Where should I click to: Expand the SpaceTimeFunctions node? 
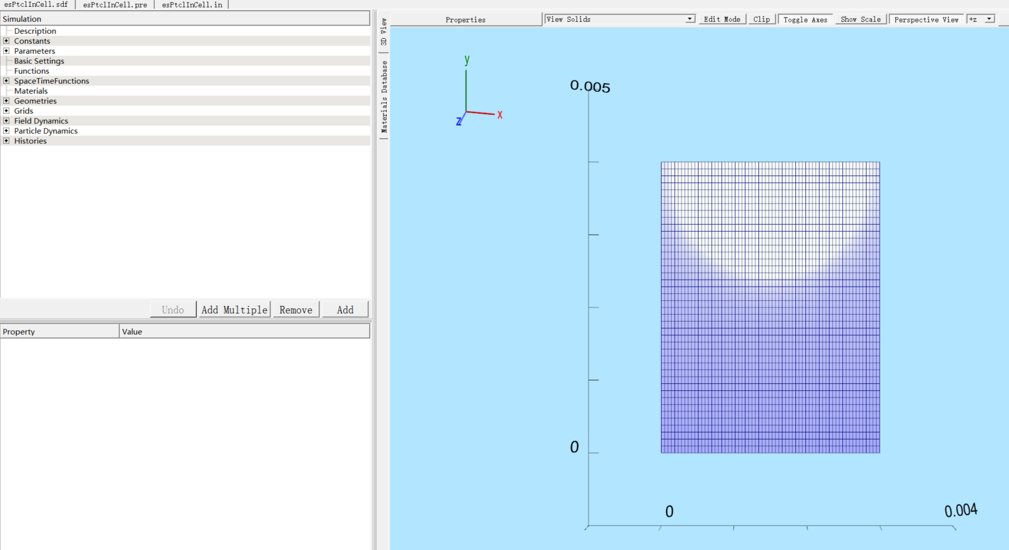pos(6,81)
